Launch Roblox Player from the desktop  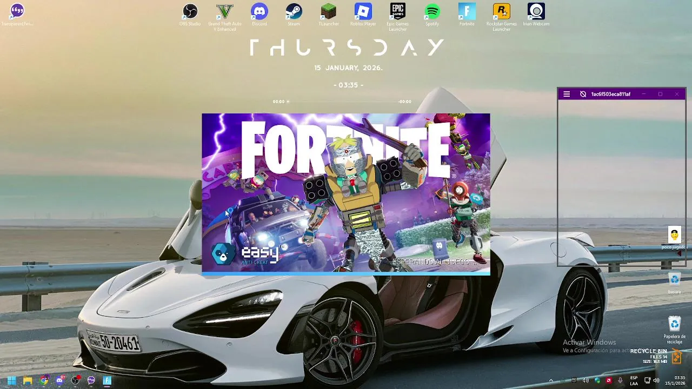click(363, 15)
